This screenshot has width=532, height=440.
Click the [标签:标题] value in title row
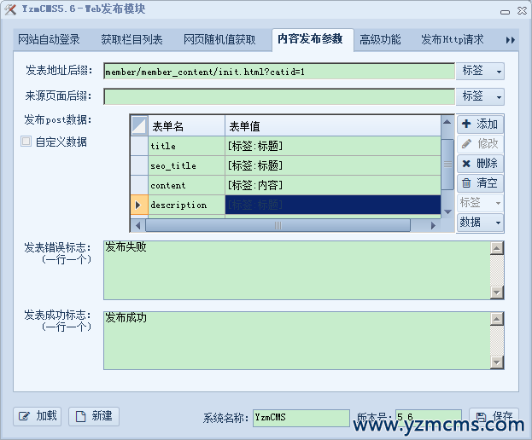[x=333, y=146]
